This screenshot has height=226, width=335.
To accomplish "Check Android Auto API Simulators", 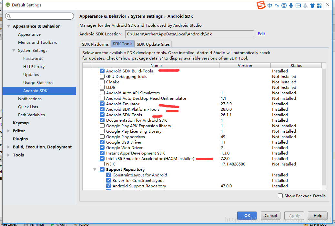I will click(x=102, y=93).
